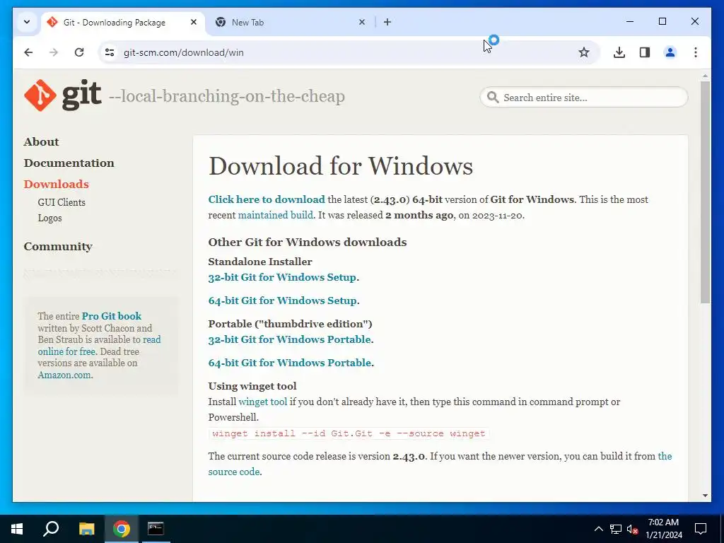Click the page vertical scrollbar thumb
Viewport: 724px width, 543px height.
click(705, 192)
